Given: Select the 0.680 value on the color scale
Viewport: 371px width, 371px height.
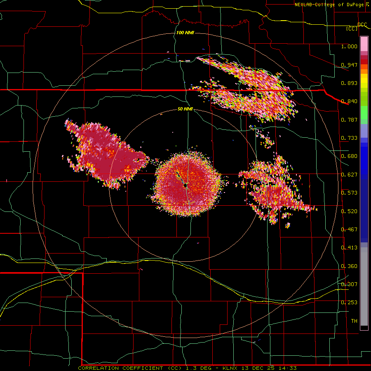Looking at the screenshot, I should [349, 156].
